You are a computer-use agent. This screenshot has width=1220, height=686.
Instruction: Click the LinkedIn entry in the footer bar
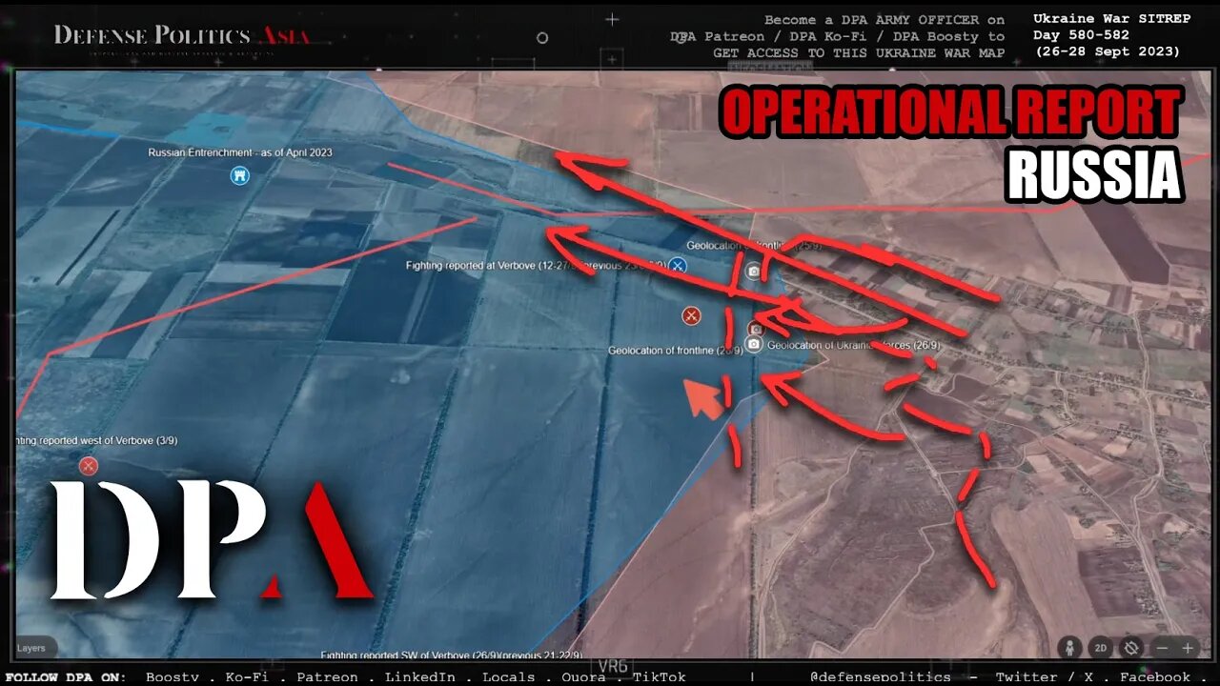419,676
